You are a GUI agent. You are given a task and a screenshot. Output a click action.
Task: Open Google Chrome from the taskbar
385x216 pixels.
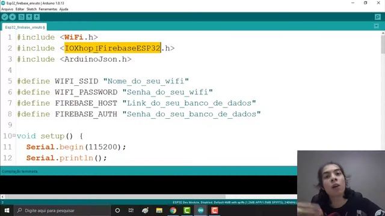pyautogui.click(x=173, y=211)
